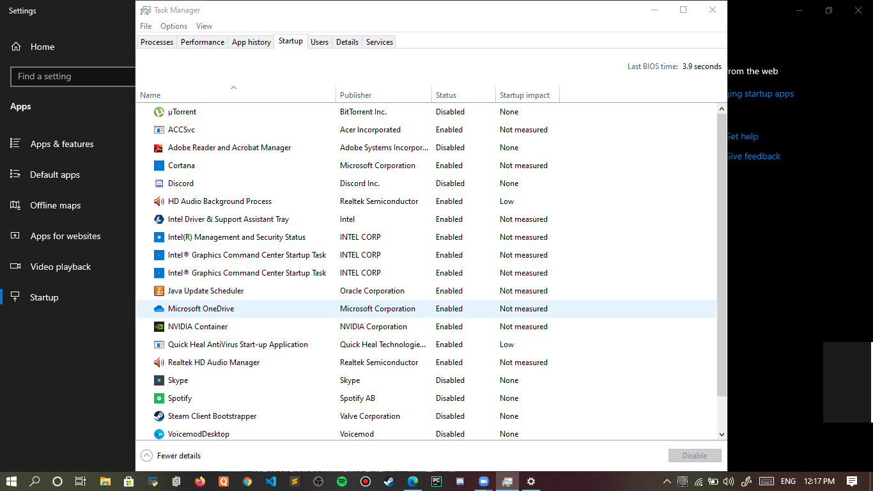This screenshot has height=491, width=873.
Task: Open Visual Studio Code from the taskbar
Action: click(x=271, y=481)
